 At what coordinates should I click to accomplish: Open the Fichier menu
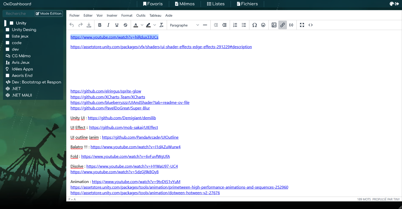click(x=75, y=15)
